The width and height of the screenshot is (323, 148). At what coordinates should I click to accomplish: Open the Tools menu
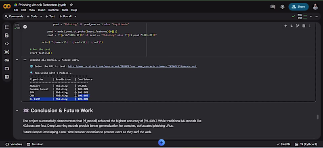(65, 10)
